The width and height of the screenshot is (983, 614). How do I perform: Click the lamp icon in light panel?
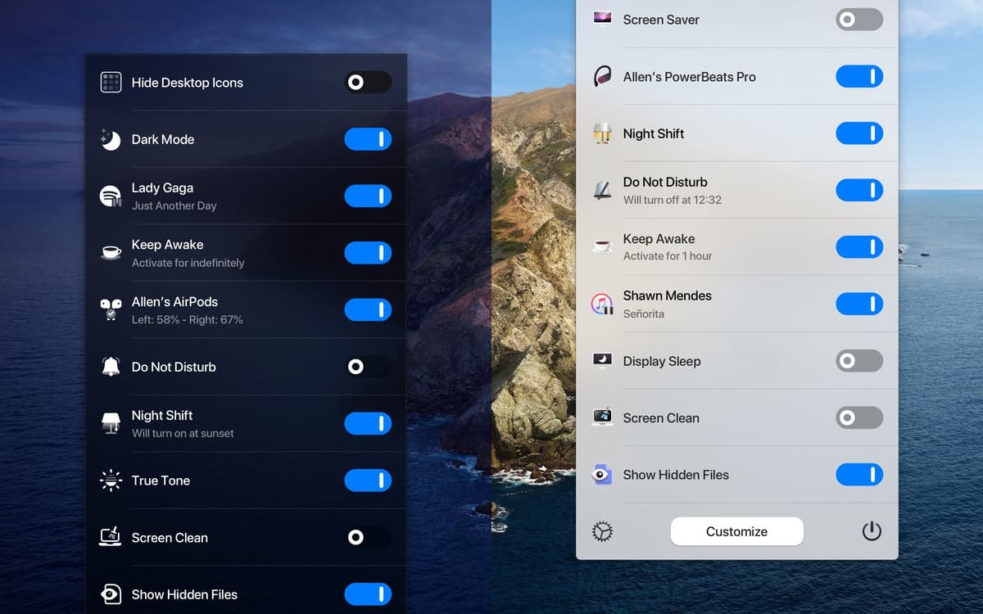tap(602, 133)
